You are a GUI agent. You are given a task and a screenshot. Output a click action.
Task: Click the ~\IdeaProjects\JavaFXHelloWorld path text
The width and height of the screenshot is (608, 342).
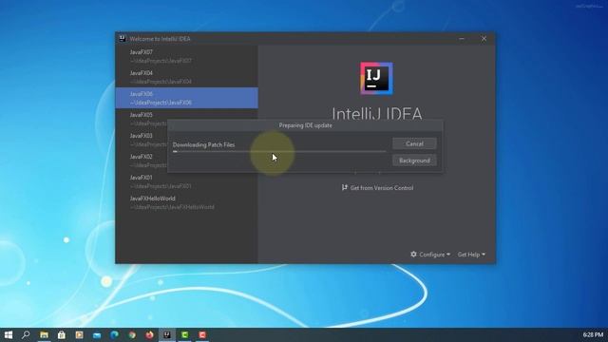tap(172, 207)
